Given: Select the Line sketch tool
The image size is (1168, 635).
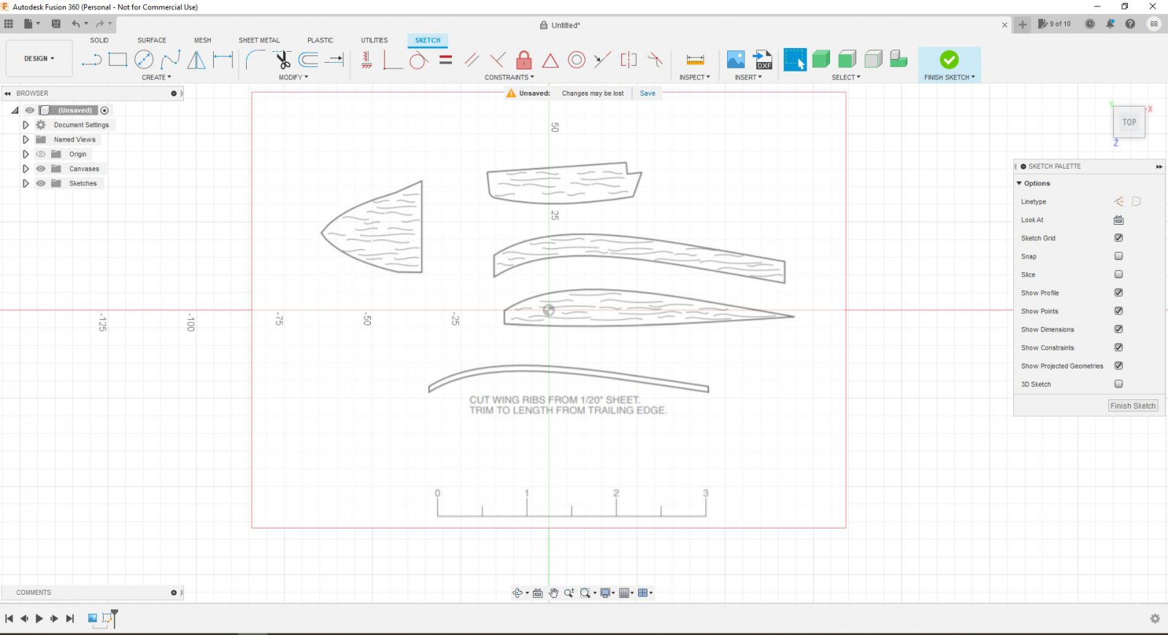Looking at the screenshot, I should (x=91, y=60).
